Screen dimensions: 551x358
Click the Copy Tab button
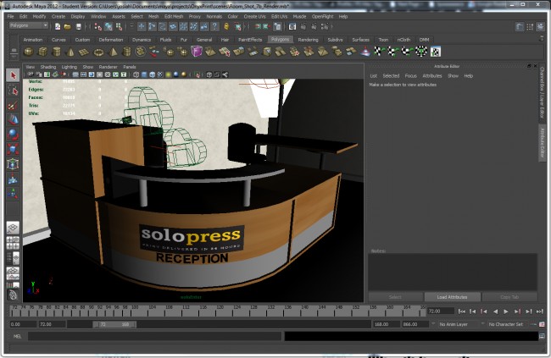509,297
